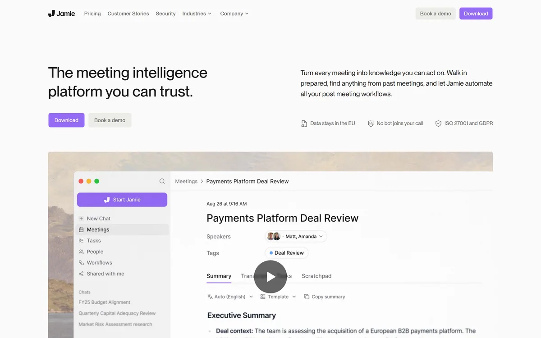The height and width of the screenshot is (338, 541).
Task: Go to the Security page
Action: pyautogui.click(x=165, y=14)
